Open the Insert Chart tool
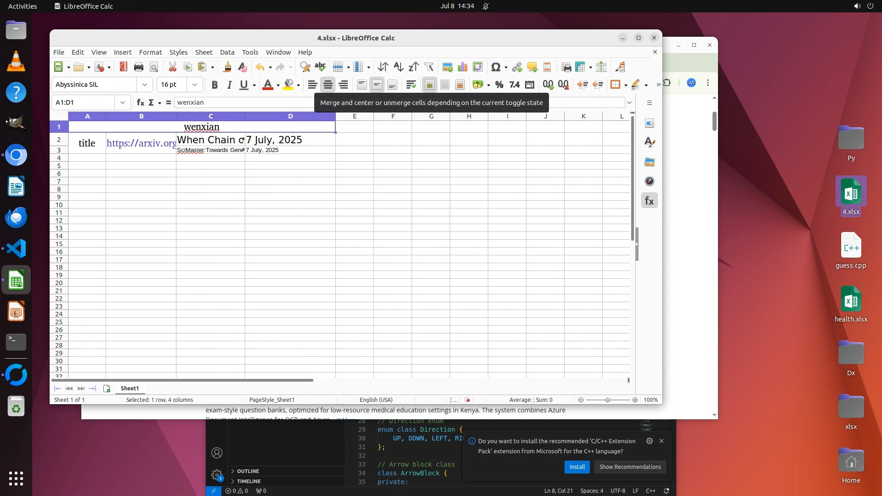 point(463,67)
